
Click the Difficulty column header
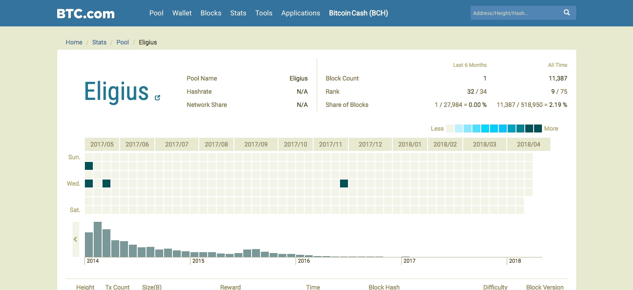(x=495, y=287)
